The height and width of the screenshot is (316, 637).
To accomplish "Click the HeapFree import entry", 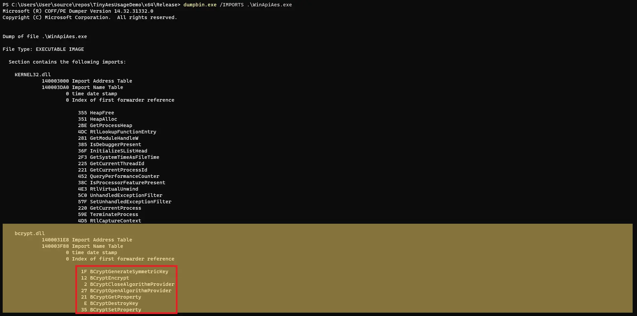I will coord(96,113).
